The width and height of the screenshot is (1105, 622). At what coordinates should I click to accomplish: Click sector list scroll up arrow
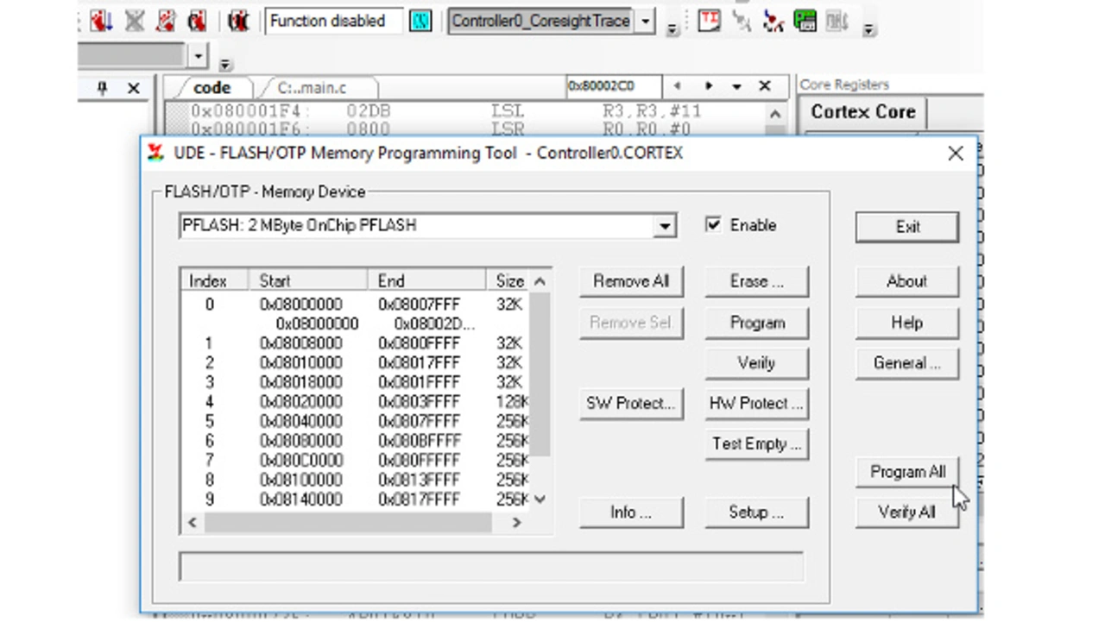click(x=540, y=281)
